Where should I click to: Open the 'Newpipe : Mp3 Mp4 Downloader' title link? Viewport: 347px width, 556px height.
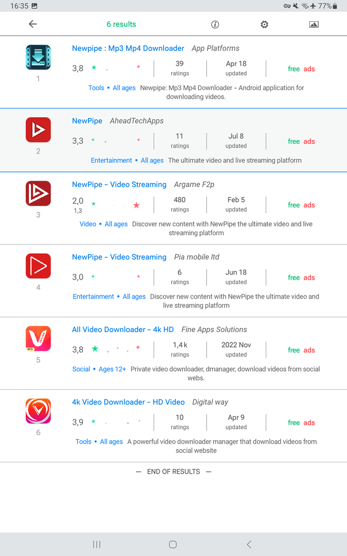click(128, 48)
